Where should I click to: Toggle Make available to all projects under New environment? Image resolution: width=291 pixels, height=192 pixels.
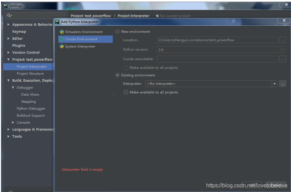[x=126, y=68]
